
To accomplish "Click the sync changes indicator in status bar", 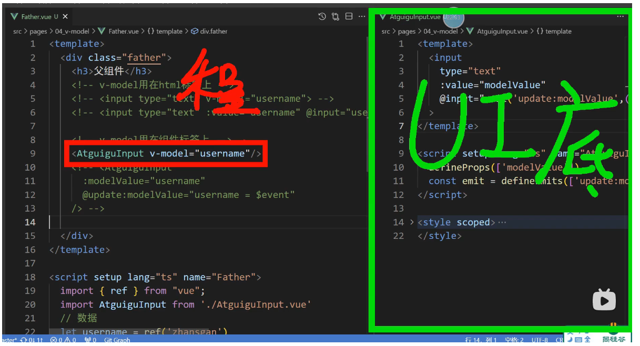I will (32, 340).
